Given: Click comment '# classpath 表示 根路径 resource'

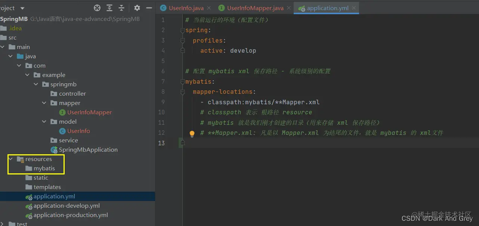Looking at the screenshot, I should 256,112.
